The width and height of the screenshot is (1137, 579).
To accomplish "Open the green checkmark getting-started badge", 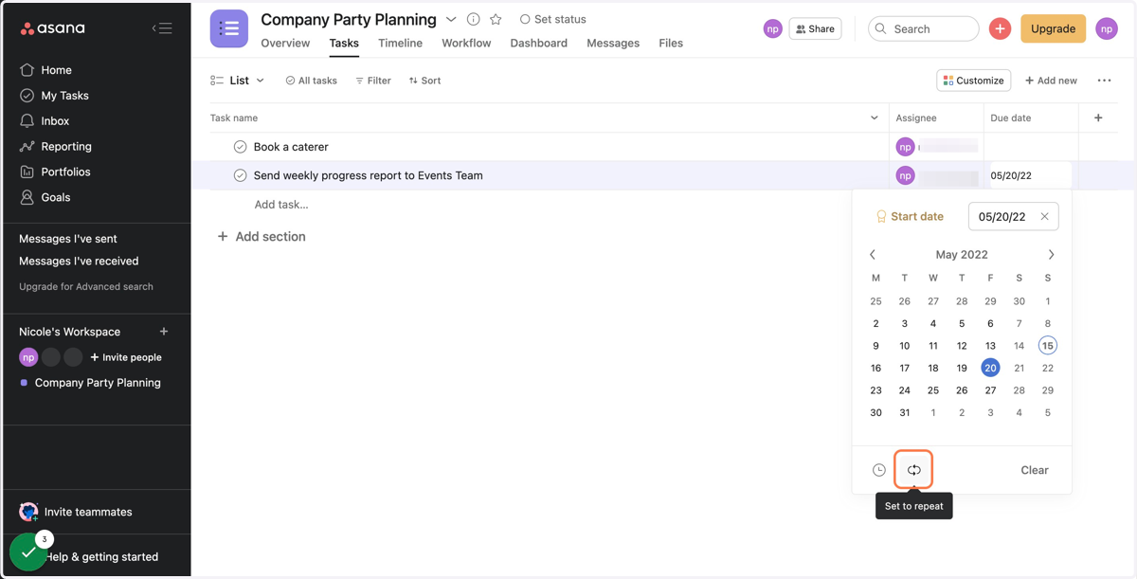I will [28, 552].
